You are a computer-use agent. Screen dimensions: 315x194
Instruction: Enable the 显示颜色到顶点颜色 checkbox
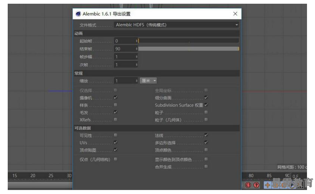coord(206,159)
